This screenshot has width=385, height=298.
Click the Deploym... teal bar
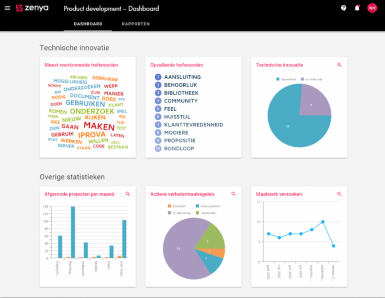(x=60, y=247)
